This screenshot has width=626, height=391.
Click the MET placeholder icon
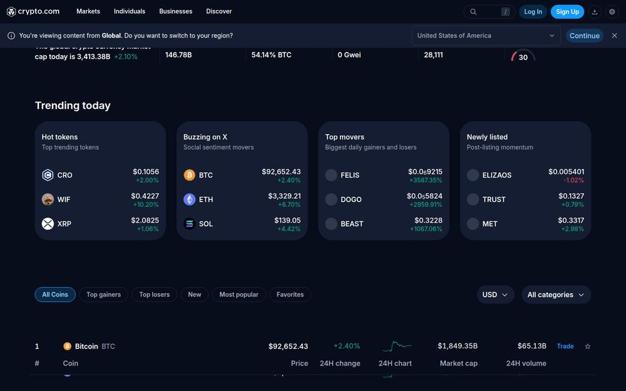click(473, 224)
